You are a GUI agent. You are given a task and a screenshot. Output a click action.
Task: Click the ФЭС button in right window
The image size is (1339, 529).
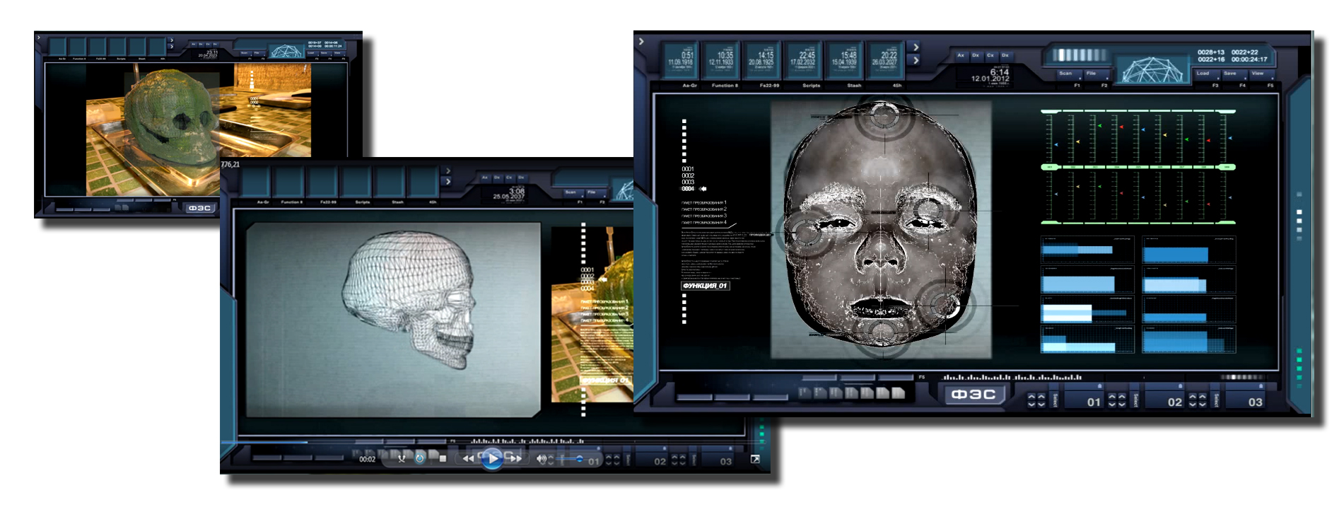(x=973, y=395)
